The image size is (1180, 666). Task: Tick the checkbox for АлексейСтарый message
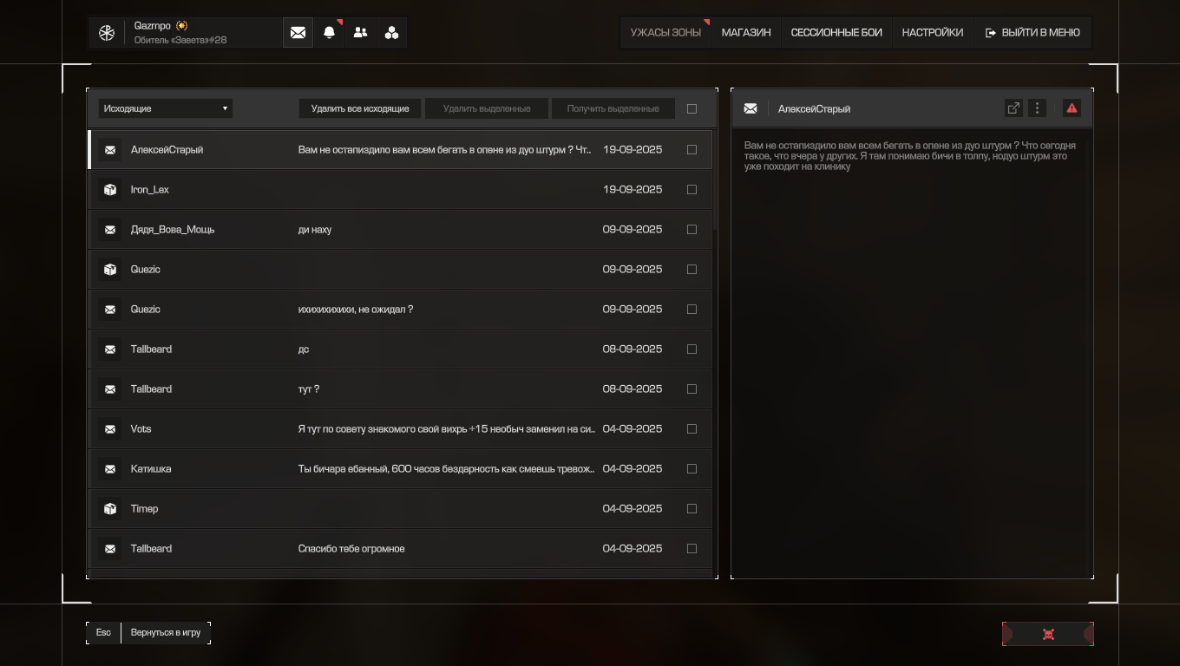(x=692, y=150)
